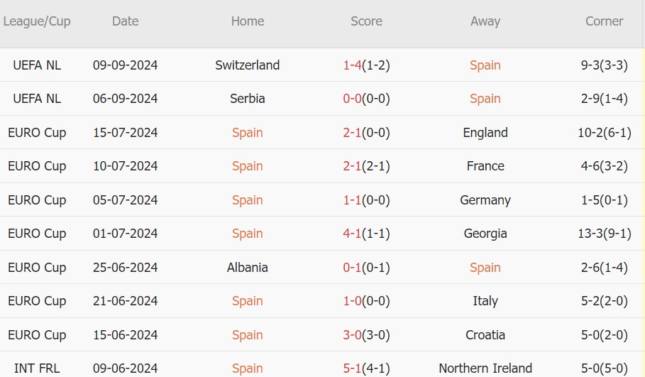This screenshot has width=645, height=377.
Task: Select Albania home team link
Action: click(248, 268)
